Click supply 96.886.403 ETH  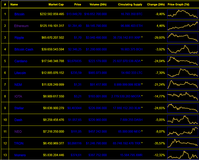pos(131,26)
